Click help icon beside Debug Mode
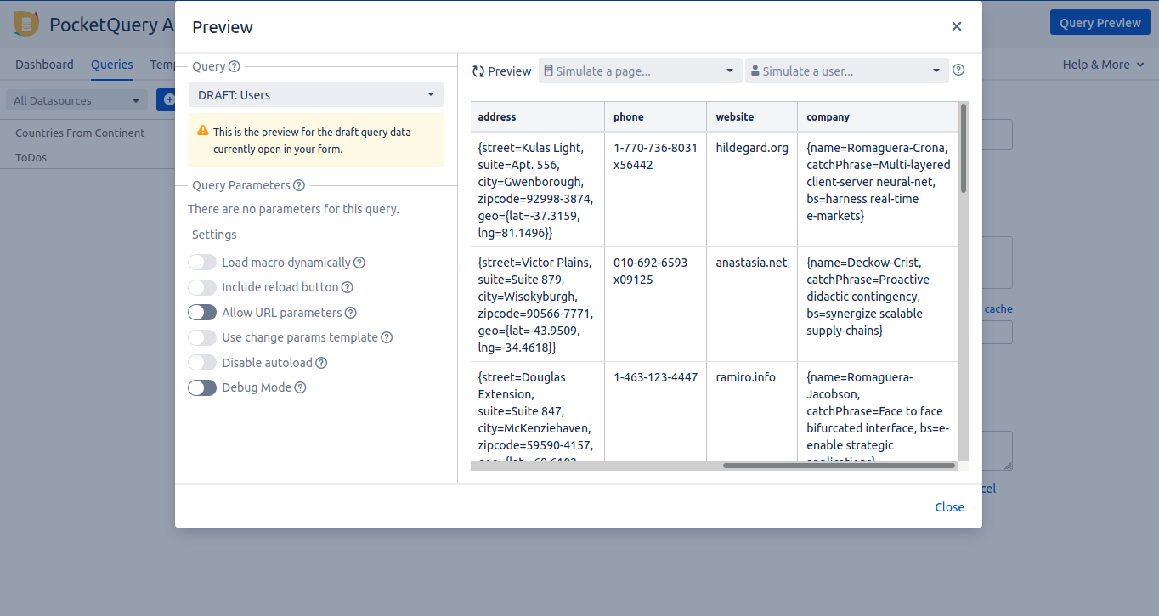This screenshot has width=1159, height=616. (x=300, y=387)
